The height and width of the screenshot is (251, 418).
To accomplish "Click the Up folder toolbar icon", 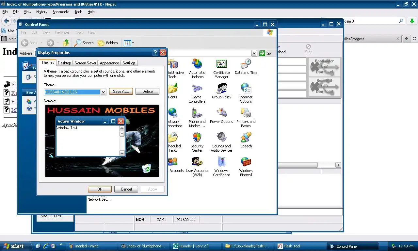I will coord(66,43).
